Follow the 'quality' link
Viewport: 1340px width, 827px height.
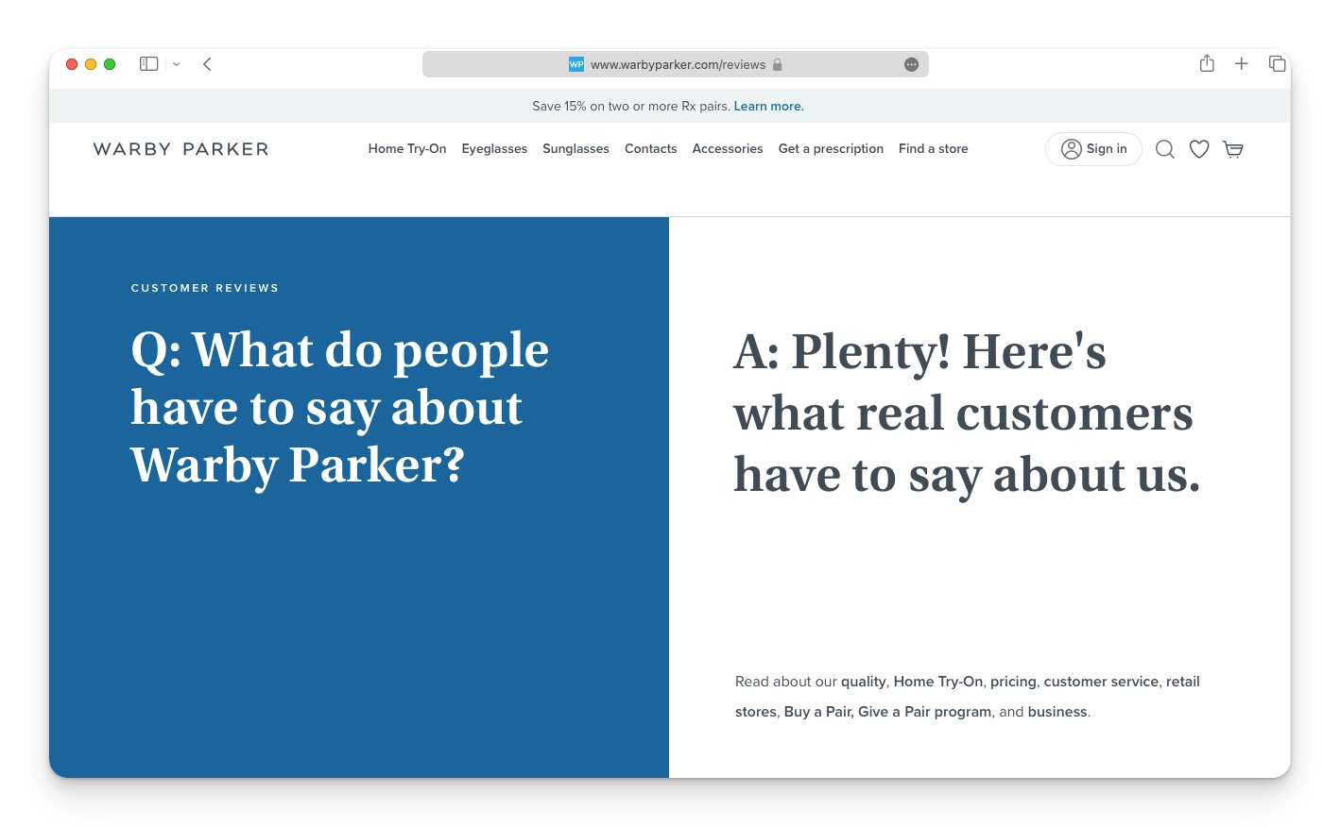[x=864, y=682]
